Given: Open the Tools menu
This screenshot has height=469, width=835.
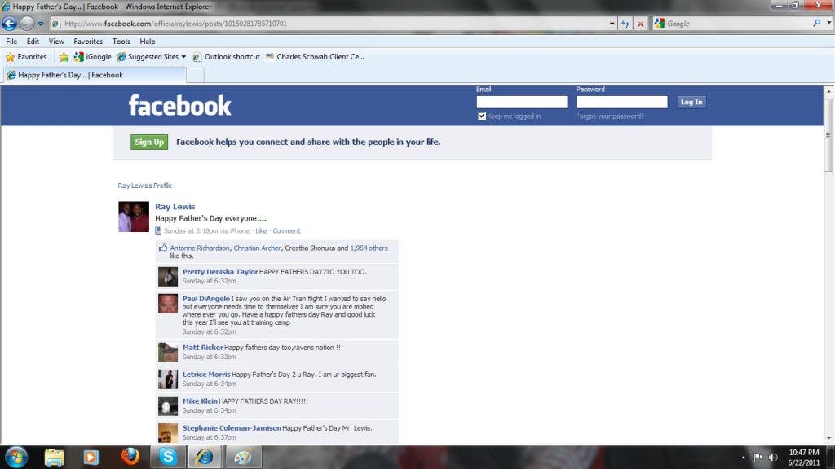Looking at the screenshot, I should (x=121, y=41).
